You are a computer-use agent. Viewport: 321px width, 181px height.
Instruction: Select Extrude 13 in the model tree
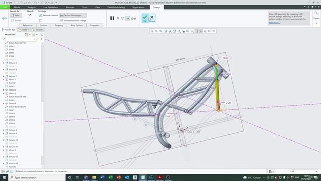click(11, 163)
